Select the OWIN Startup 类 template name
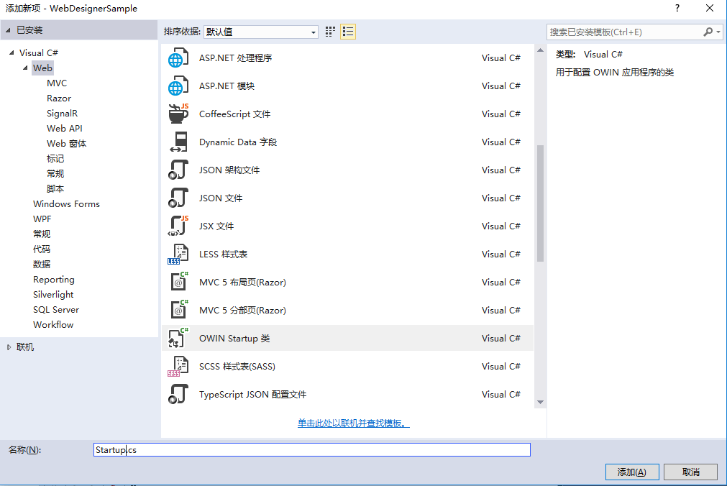 (x=234, y=339)
